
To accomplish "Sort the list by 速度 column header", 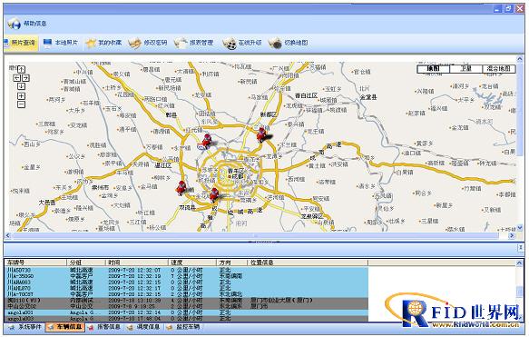I will pyautogui.click(x=192, y=263).
